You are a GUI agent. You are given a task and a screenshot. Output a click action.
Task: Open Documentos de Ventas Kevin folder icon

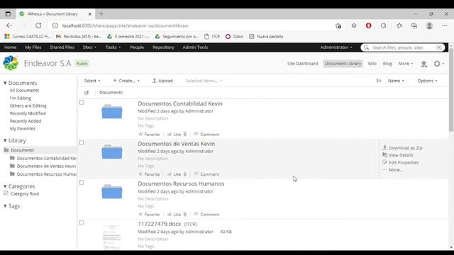[x=112, y=152]
